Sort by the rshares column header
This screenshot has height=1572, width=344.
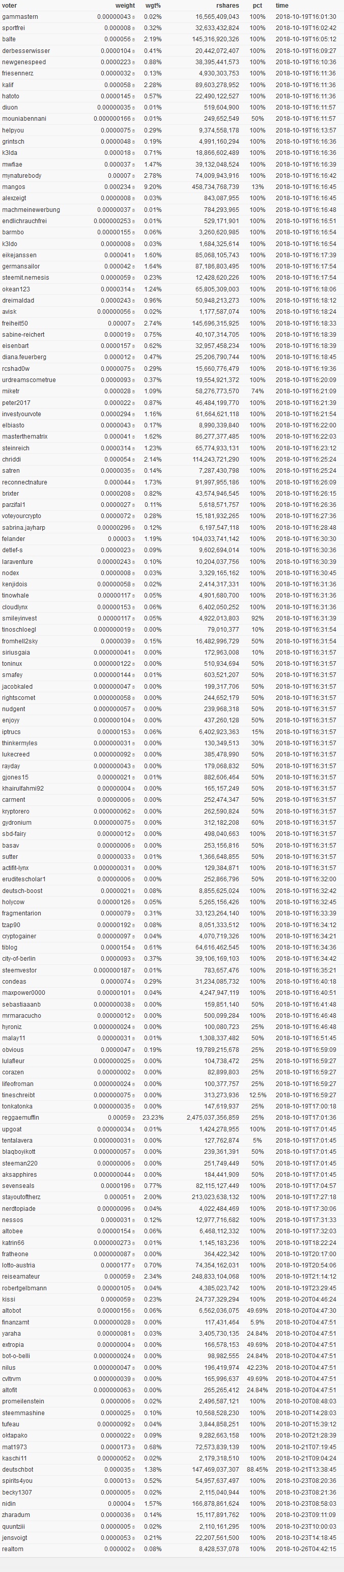click(227, 6)
